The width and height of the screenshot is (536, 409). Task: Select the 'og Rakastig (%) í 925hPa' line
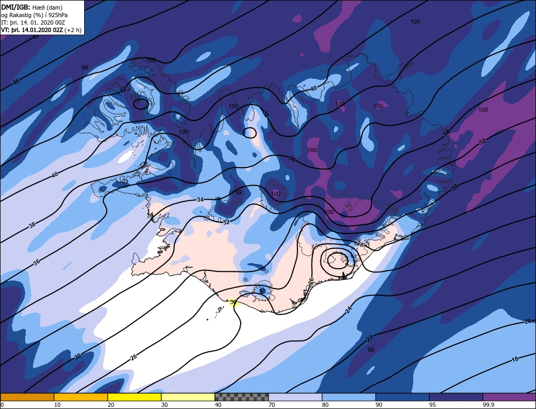point(34,15)
